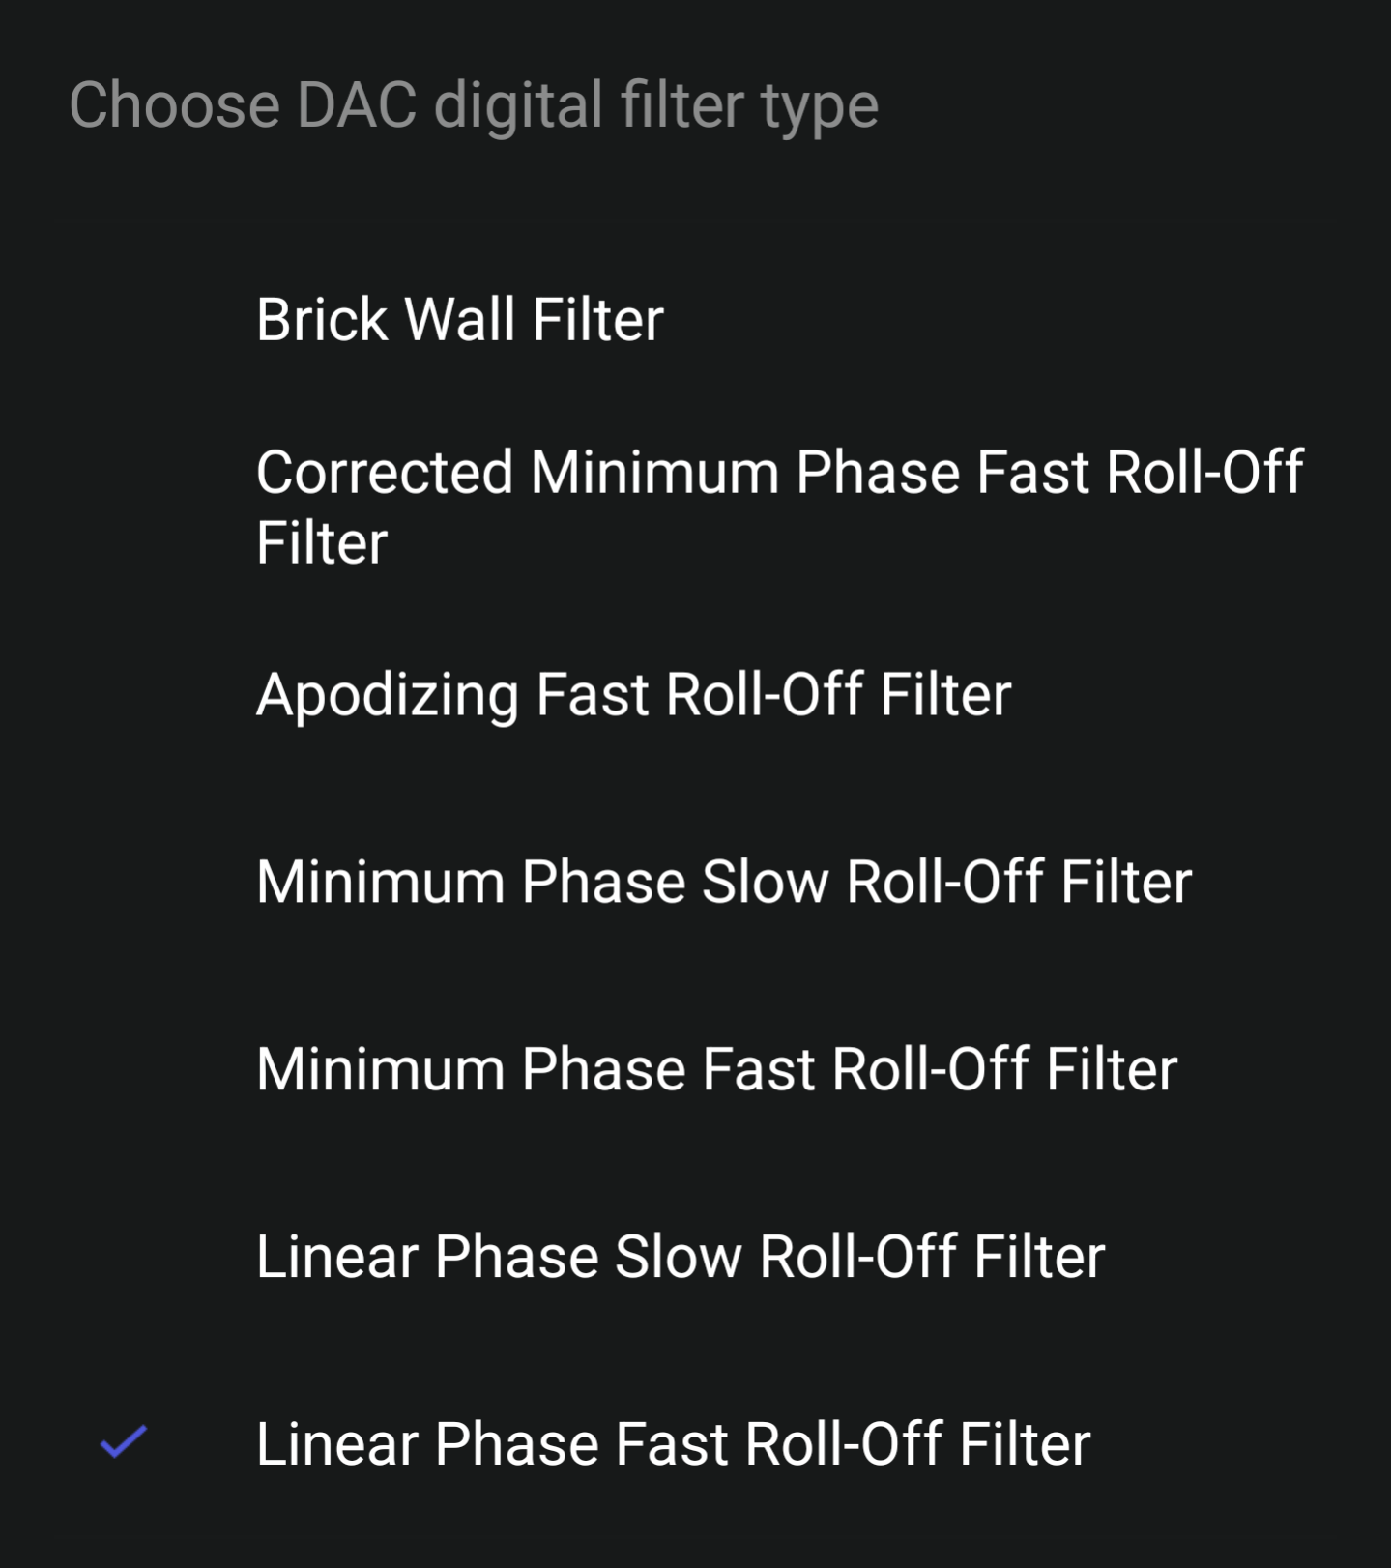Select Linear Phase Slow Roll-Off Filter
This screenshot has height=1568, width=1391.
680,1256
